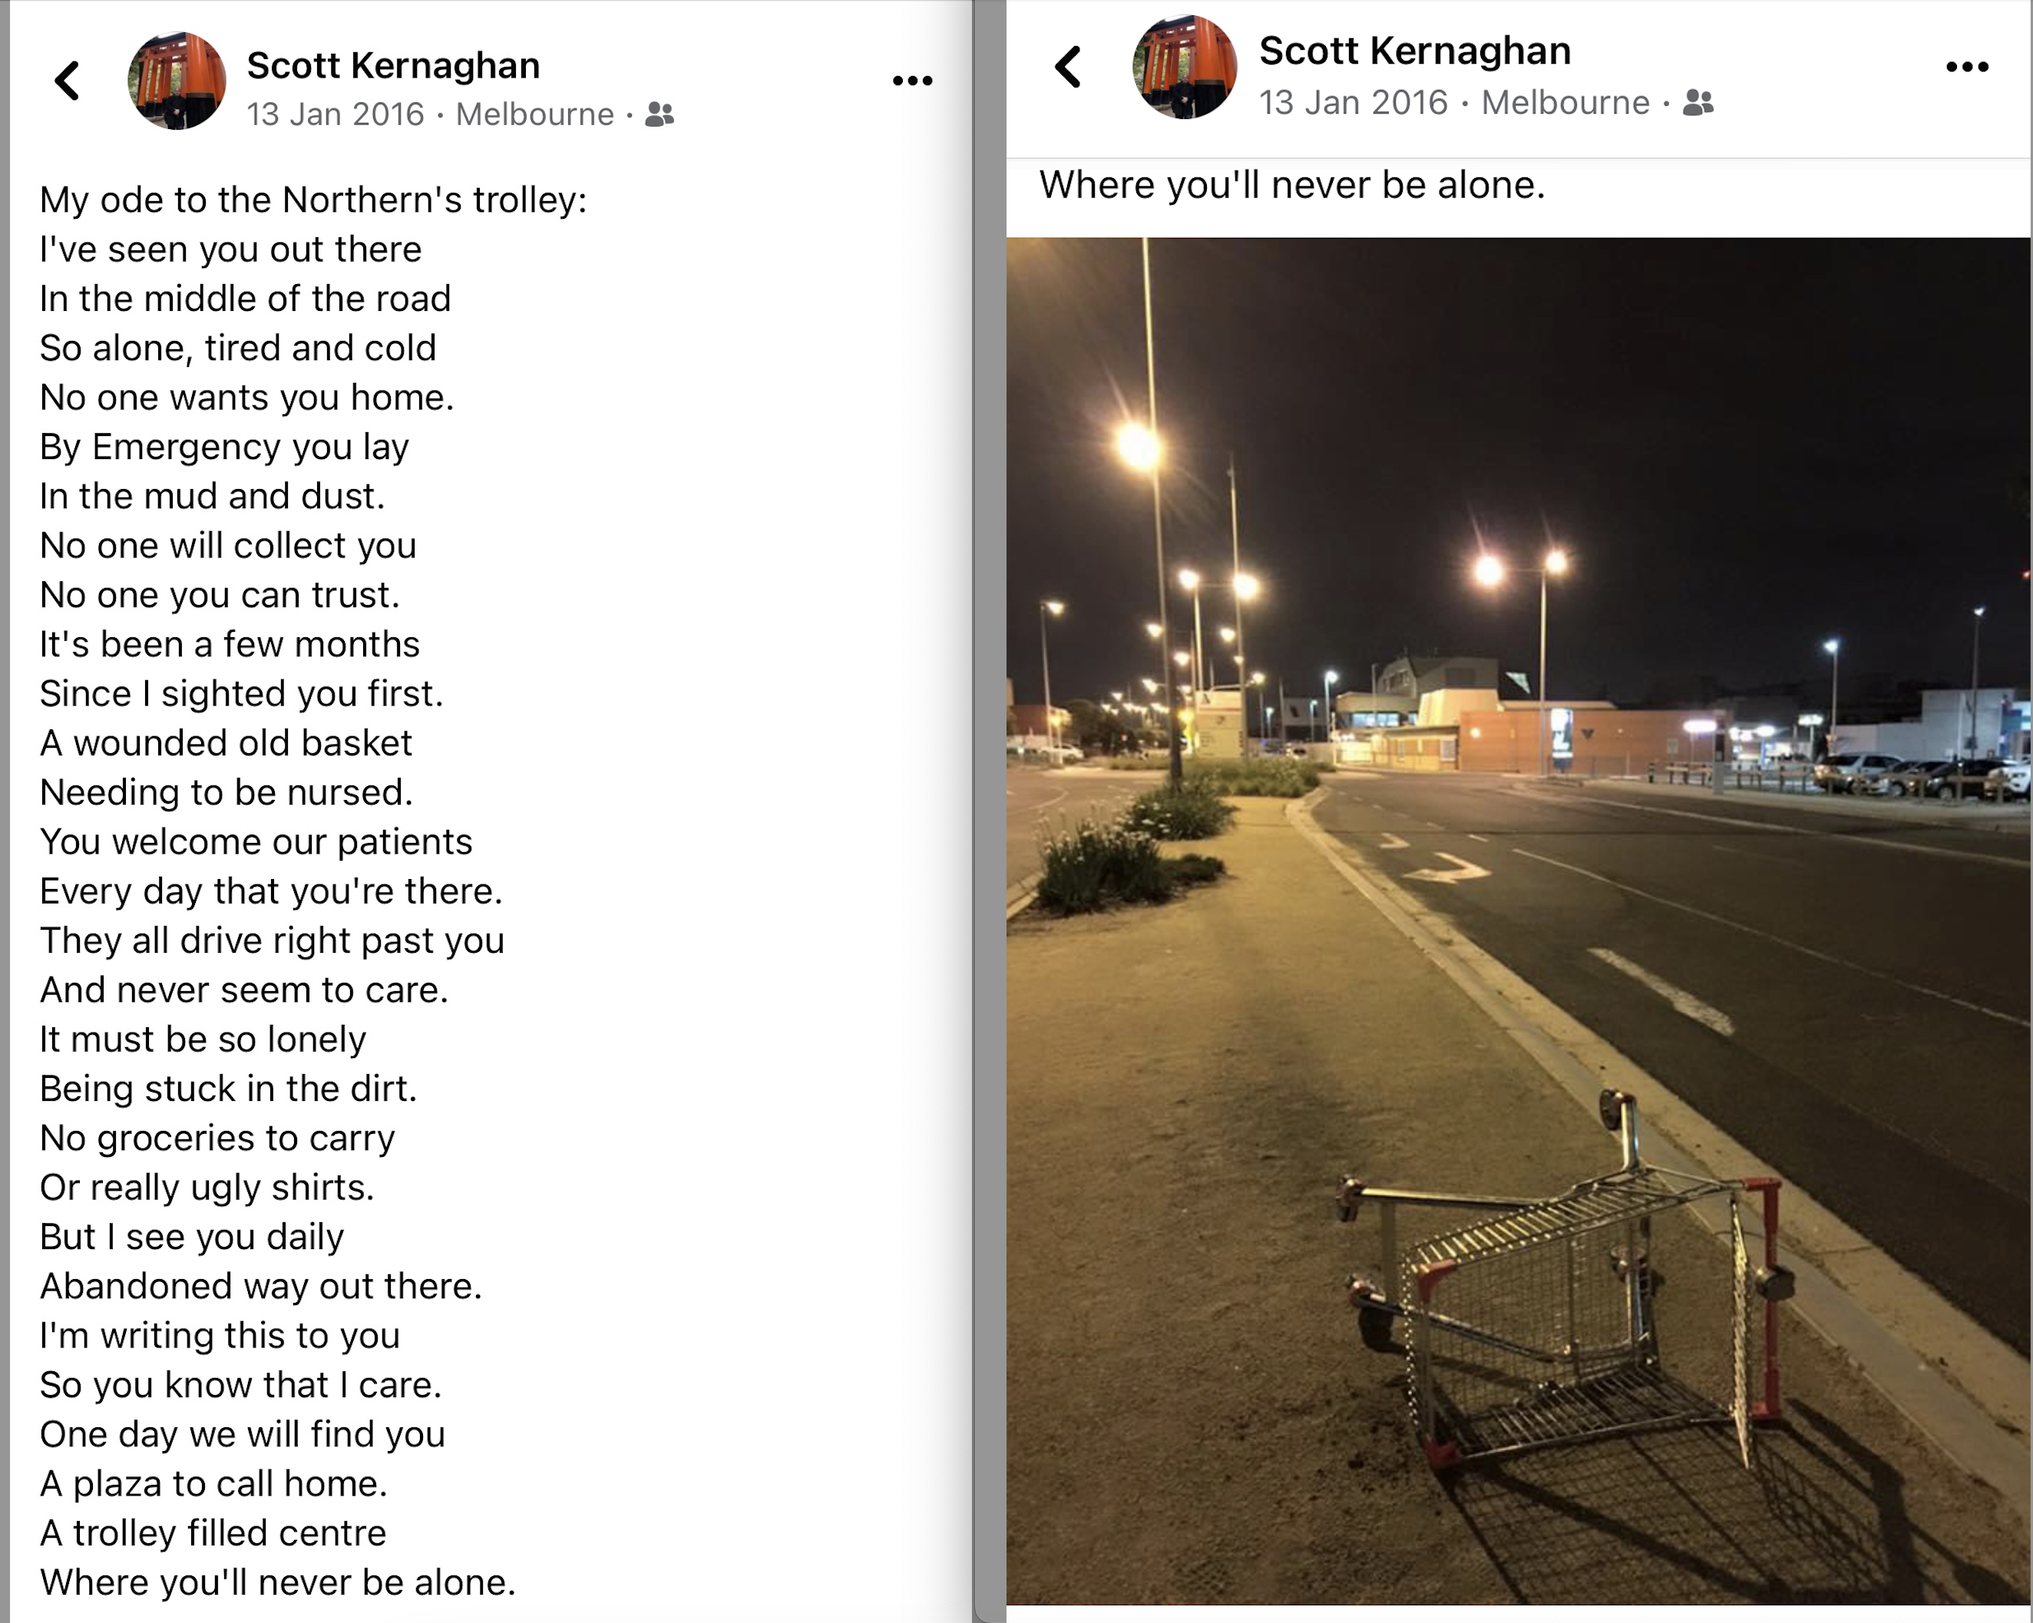
Task: Show audience via friends icon on poem post
Action: pos(660,115)
